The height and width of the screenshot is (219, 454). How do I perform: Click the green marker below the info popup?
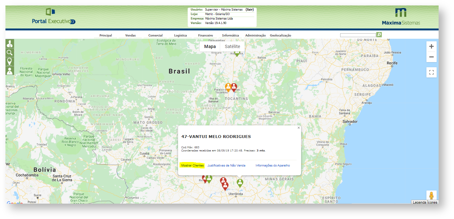pyautogui.click(x=240, y=183)
